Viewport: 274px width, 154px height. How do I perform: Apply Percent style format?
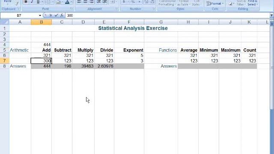point(133,2)
